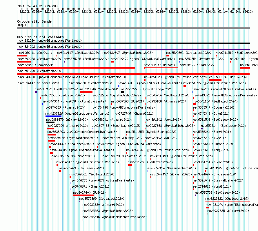Screen dimensions: 258x231
Task: Click nsv5932320 (Almarri2020) label
Action: click(x=103, y=205)
